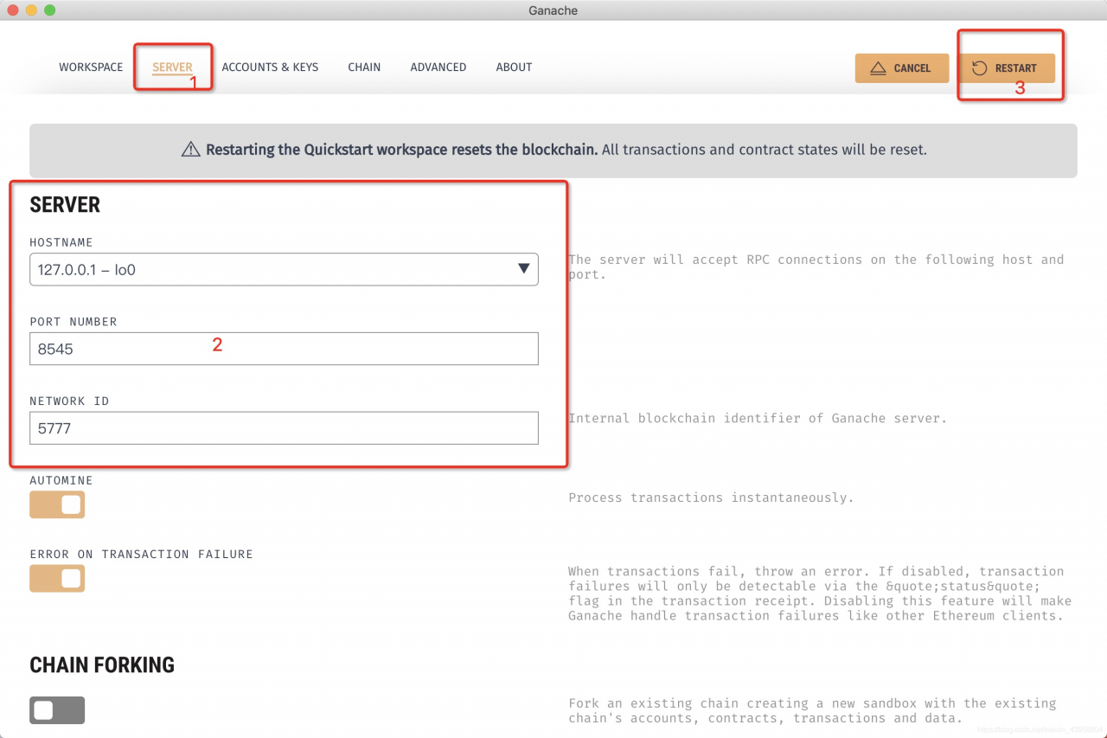Click the "HOSTNAME" field label
Screen dimensions: 1107x738
tap(61, 242)
